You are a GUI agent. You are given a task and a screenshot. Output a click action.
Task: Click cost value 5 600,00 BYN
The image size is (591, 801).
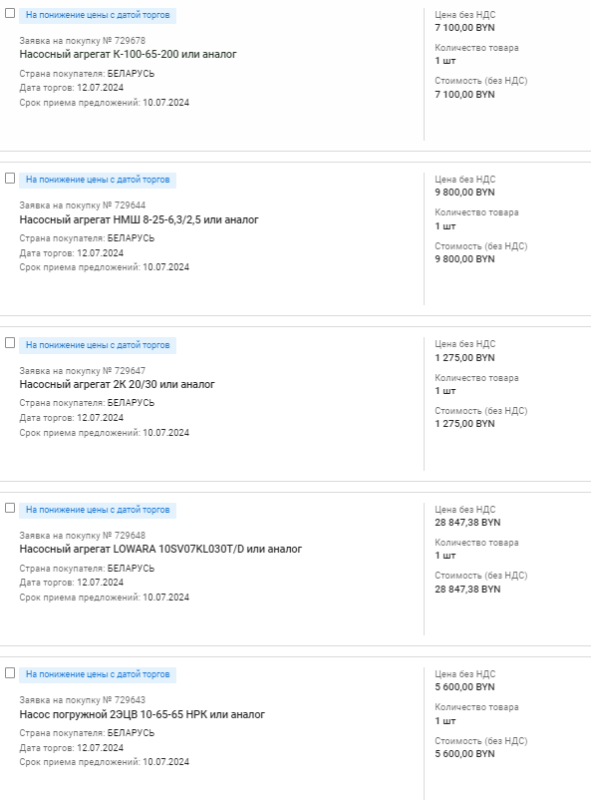(x=464, y=754)
